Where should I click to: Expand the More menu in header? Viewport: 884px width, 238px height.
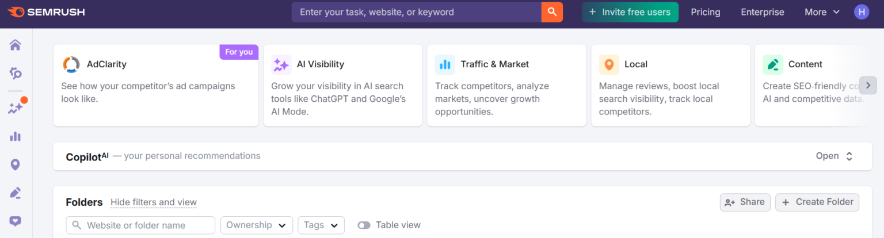pyautogui.click(x=822, y=12)
